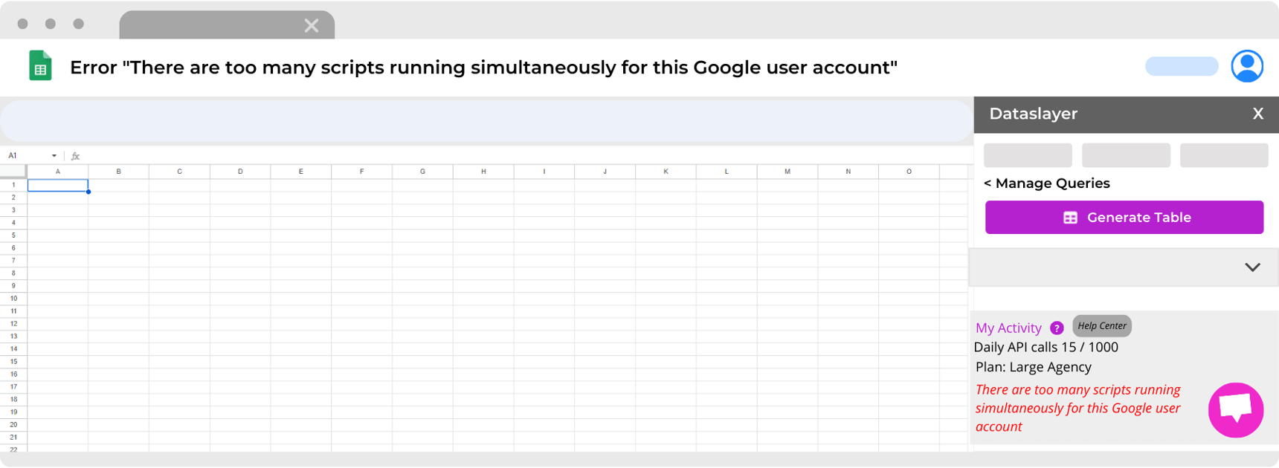Select the middle gray tab in Dataslayer panel

(x=1126, y=155)
